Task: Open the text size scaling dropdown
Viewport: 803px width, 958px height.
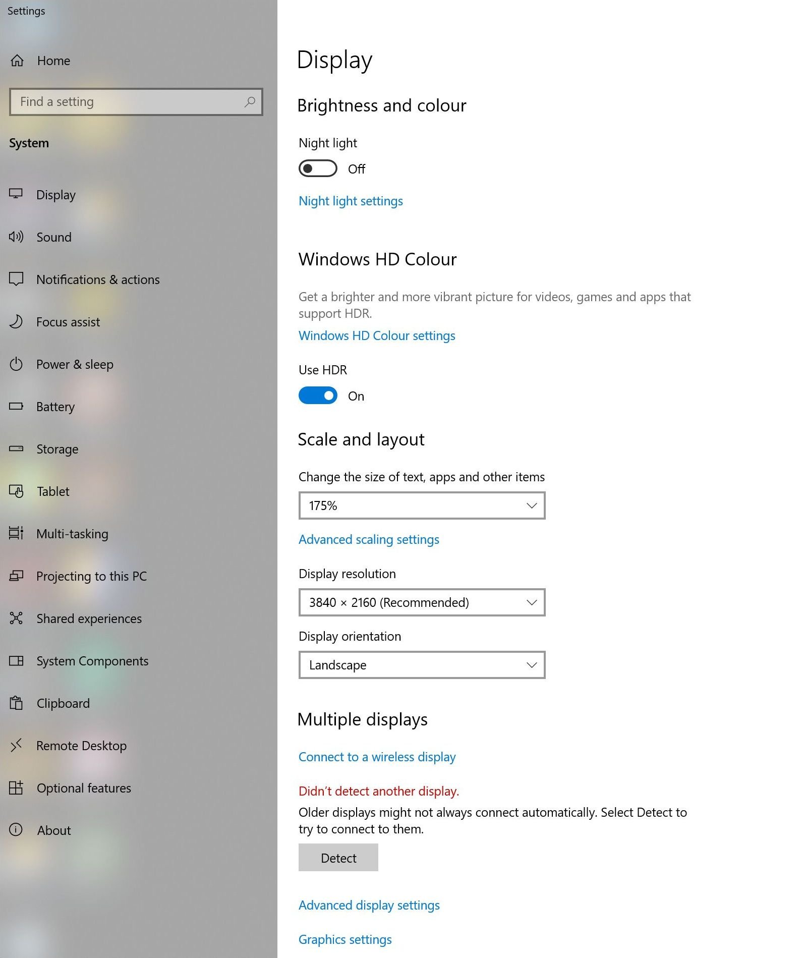Action: [422, 505]
